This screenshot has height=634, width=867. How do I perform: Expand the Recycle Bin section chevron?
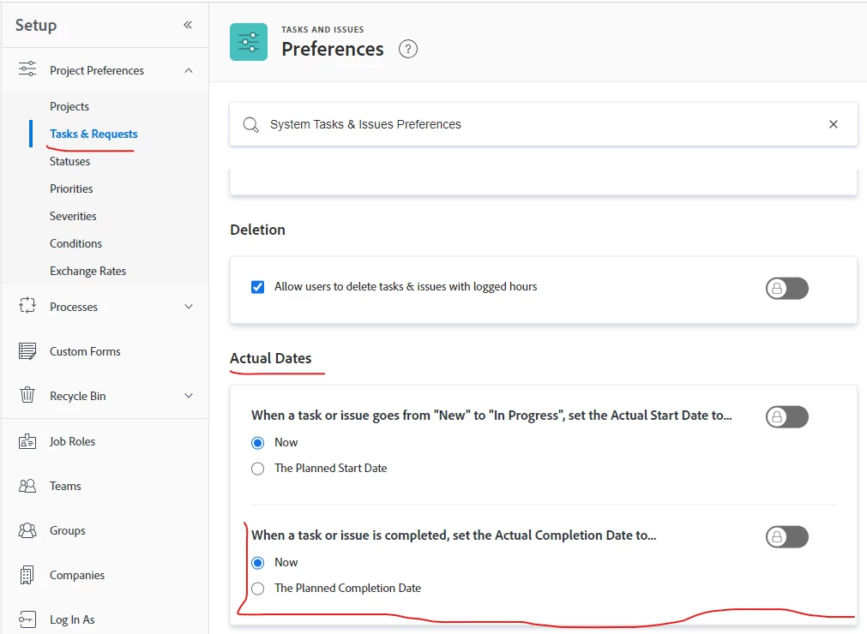pos(189,396)
